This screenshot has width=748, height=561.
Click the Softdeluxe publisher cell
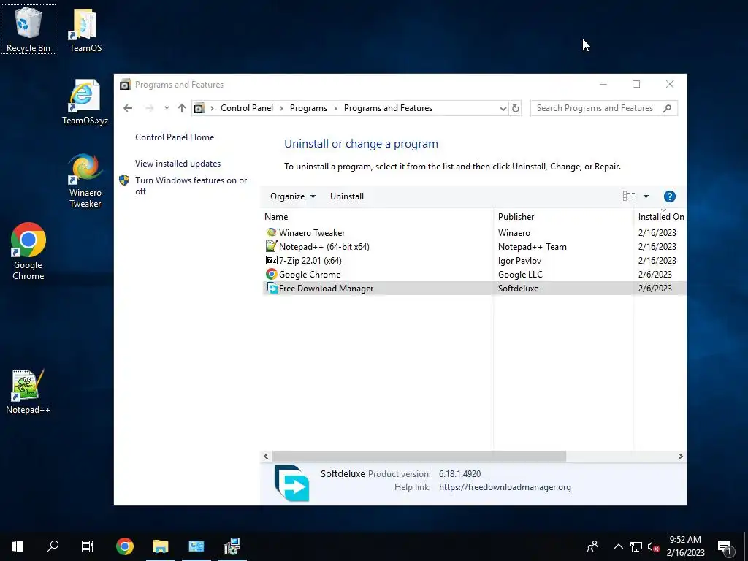(x=518, y=288)
